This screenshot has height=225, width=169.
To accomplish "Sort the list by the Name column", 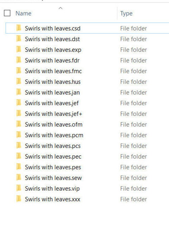I will click(x=23, y=13).
